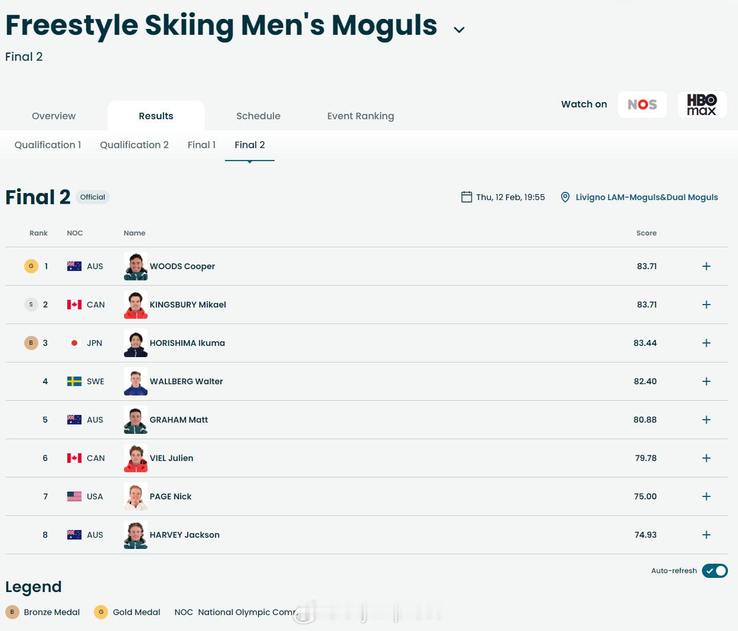Open the HBO Max logo link

[x=701, y=104]
